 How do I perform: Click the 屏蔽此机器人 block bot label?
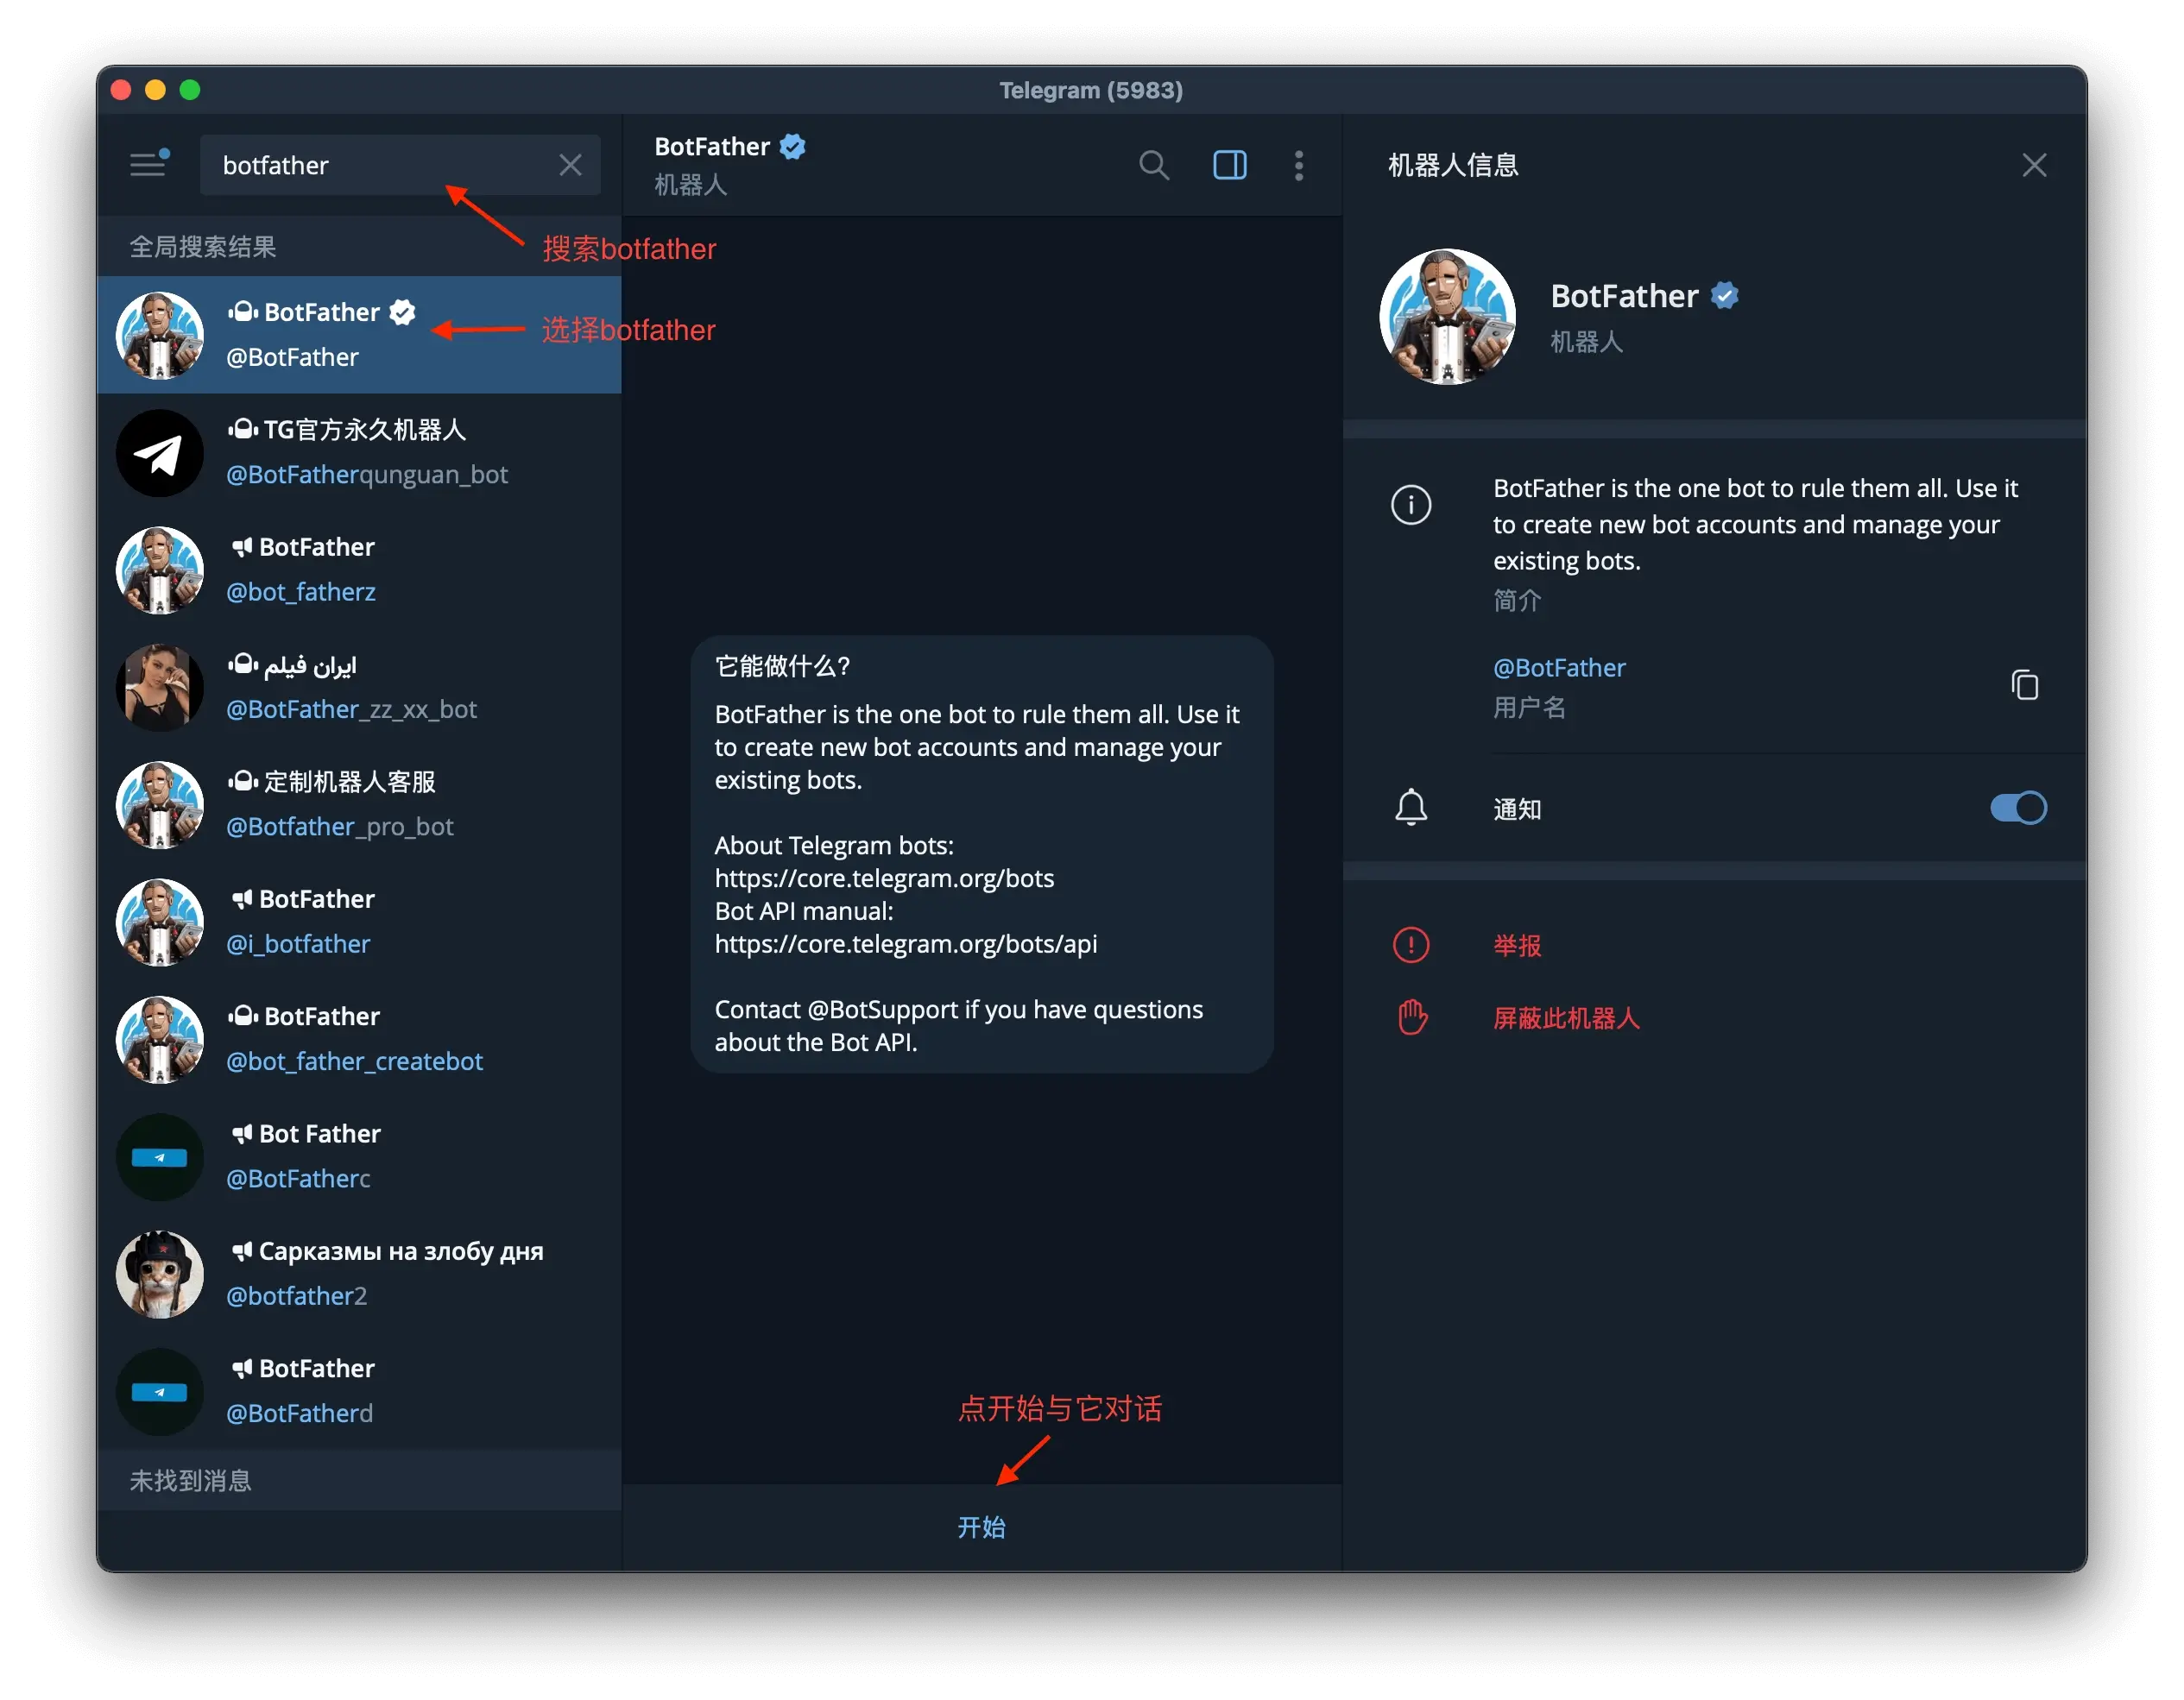click(1566, 1018)
